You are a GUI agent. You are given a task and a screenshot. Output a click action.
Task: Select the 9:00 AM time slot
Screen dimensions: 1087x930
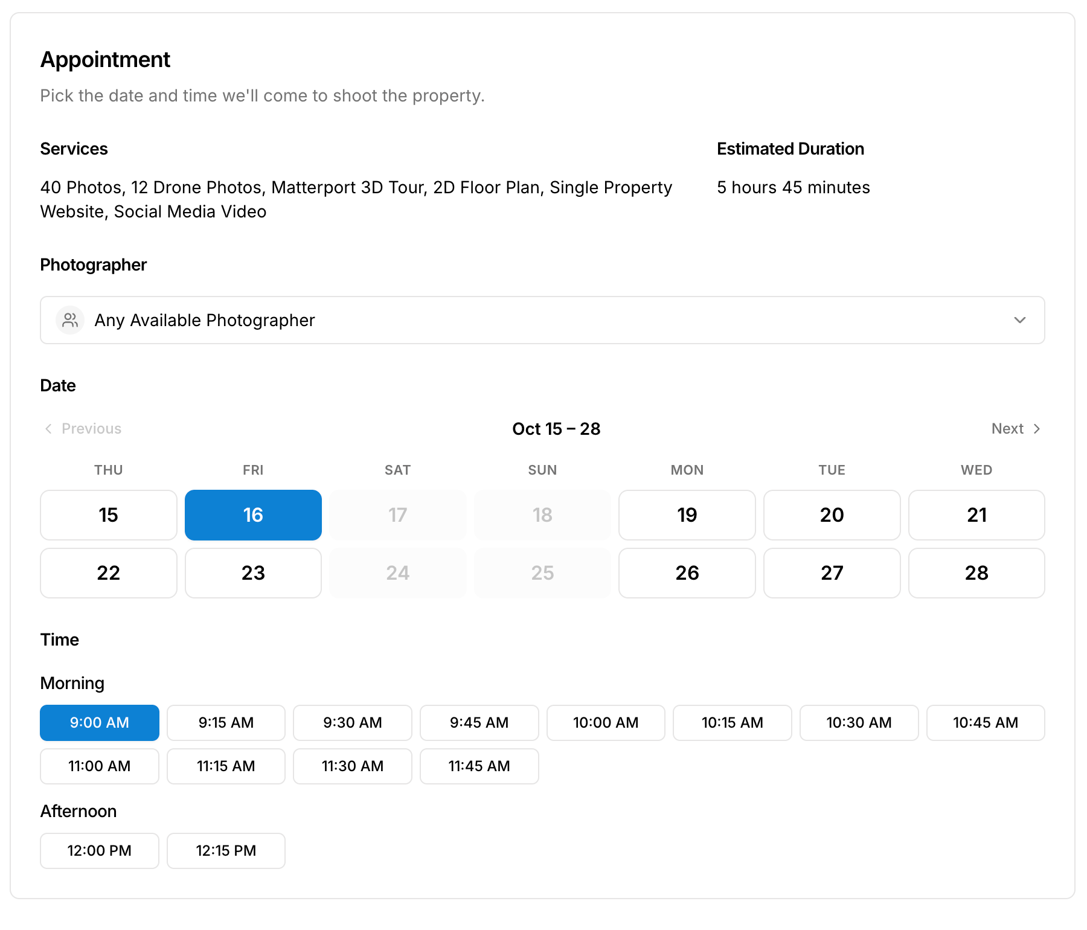pyautogui.click(x=100, y=723)
